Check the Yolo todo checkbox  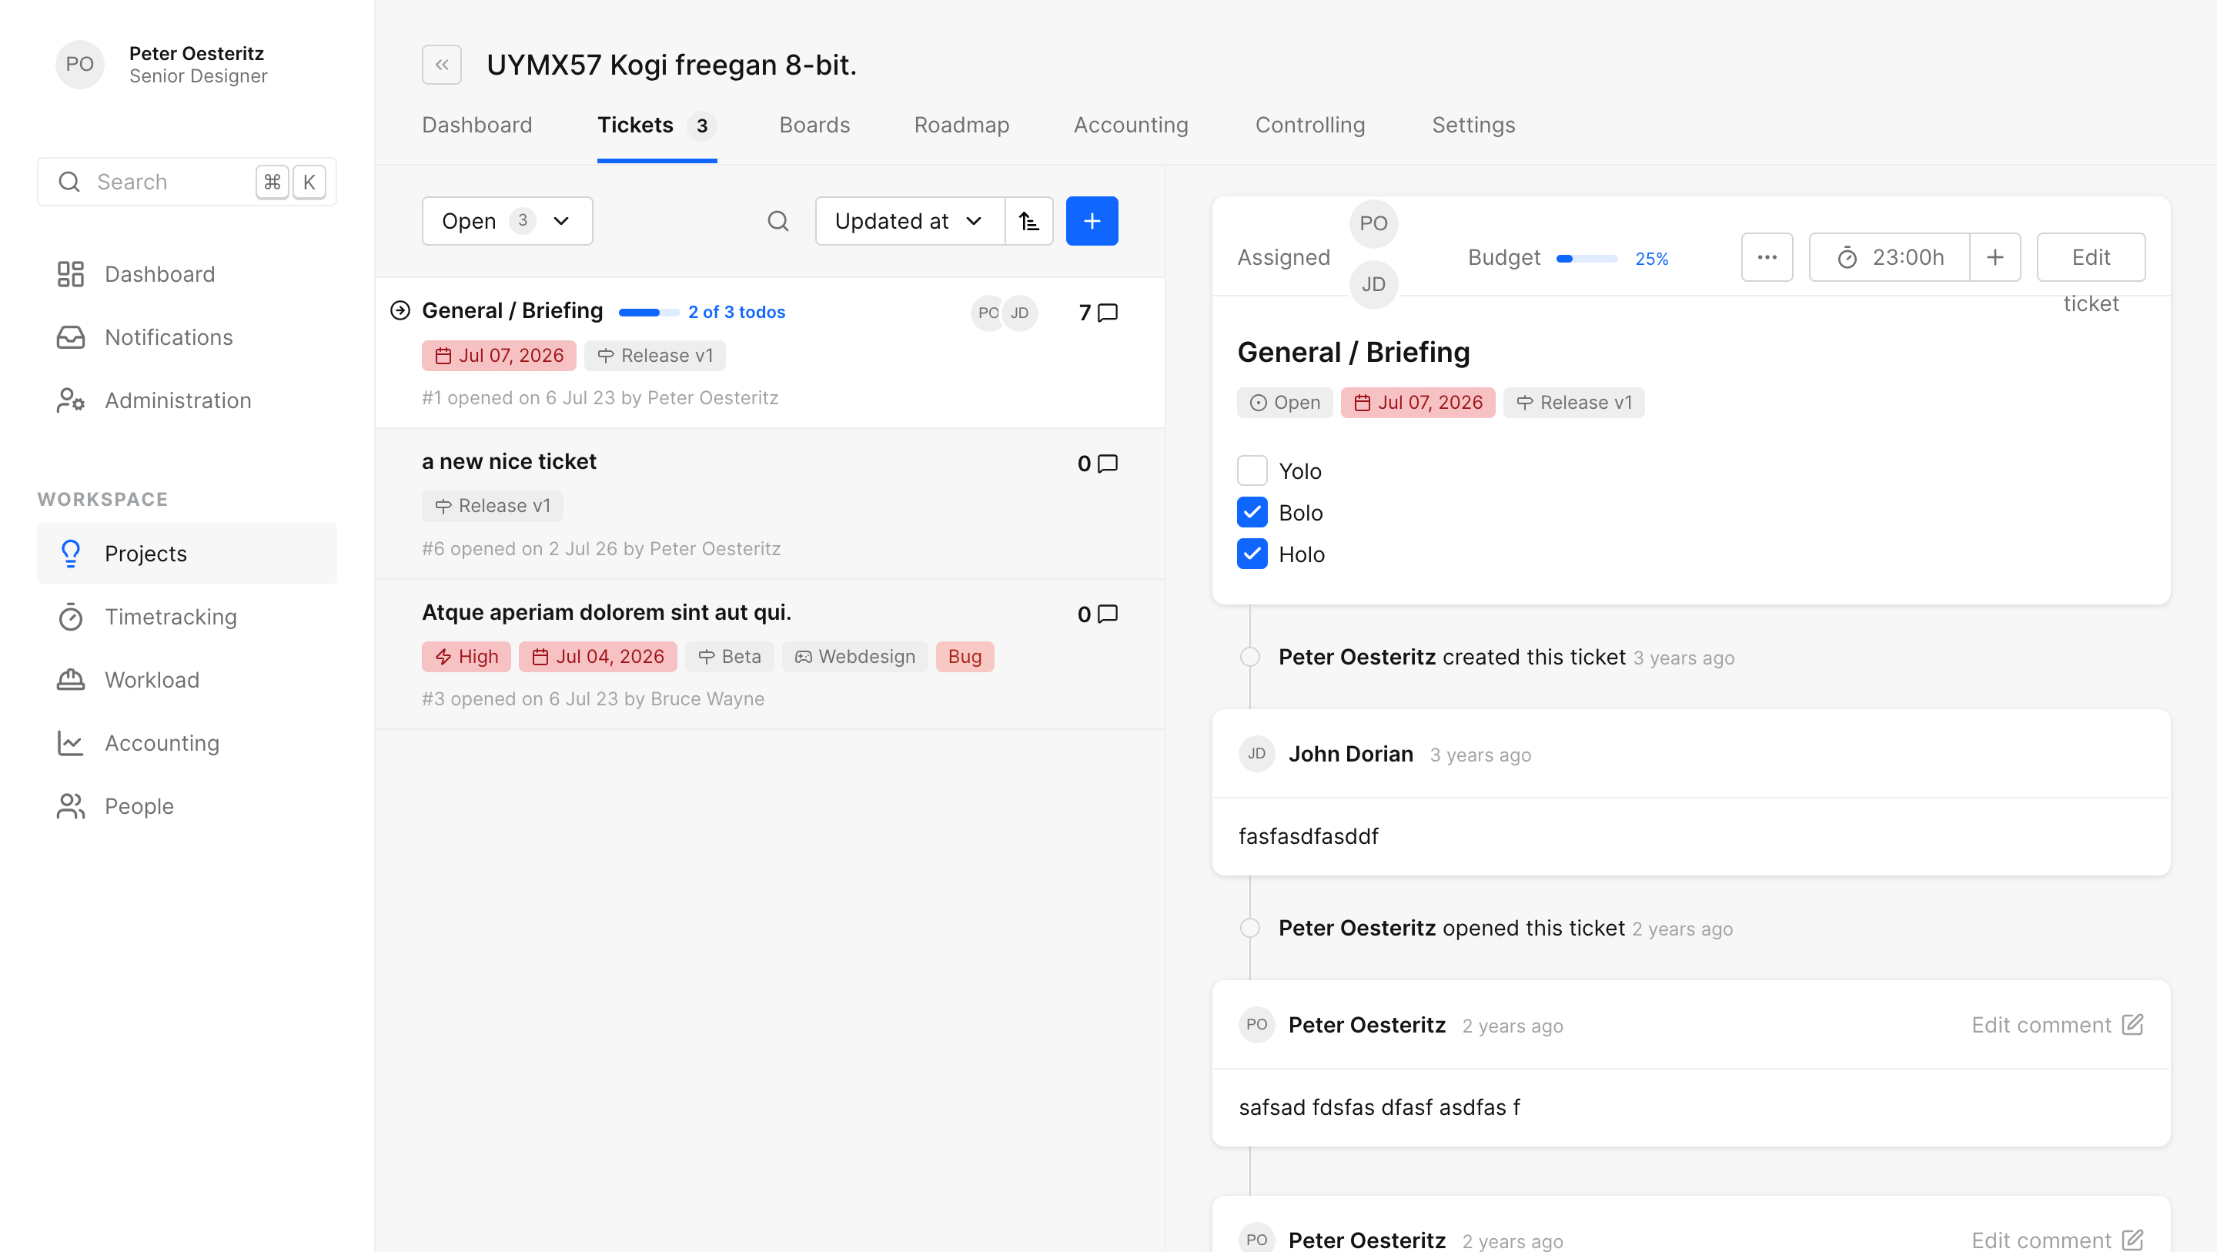click(x=1252, y=470)
